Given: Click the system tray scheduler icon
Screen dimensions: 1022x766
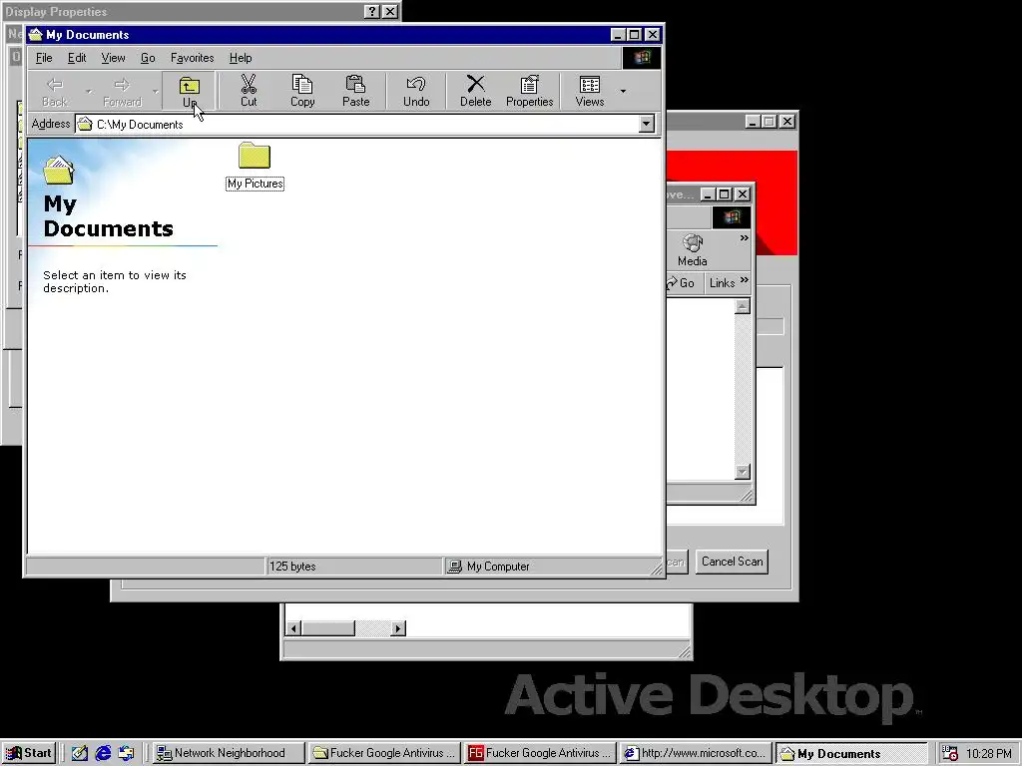Looking at the screenshot, I should [950, 753].
